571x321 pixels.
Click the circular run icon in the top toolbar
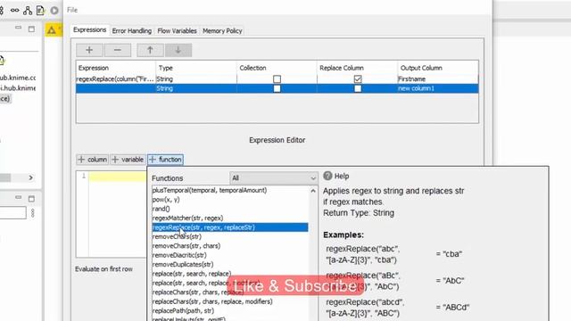click(54, 10)
